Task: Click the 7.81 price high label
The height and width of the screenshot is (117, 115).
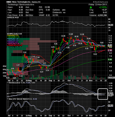Action: click(25, 52)
